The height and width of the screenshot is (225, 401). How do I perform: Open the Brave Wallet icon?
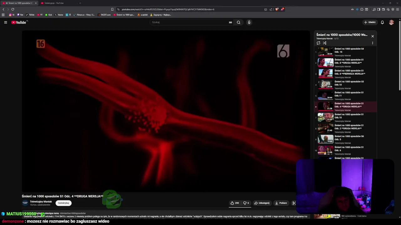(x=383, y=9)
